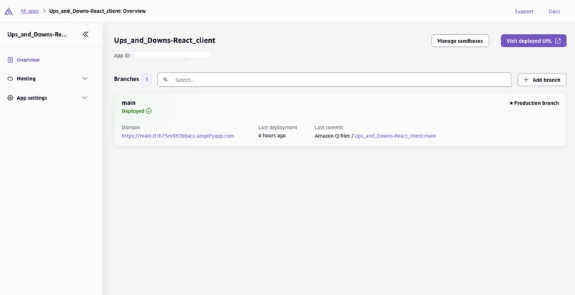Click the Deployed status text

[x=133, y=111]
